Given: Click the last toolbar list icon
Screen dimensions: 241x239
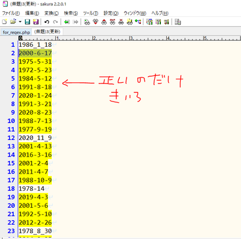Looking at the screenshot, I should 178,22.
